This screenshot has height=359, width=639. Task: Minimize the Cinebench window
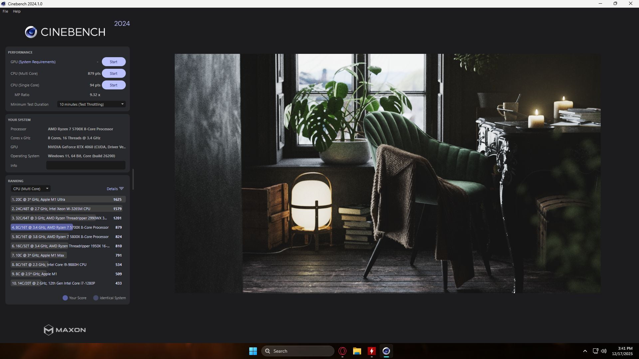(x=600, y=4)
